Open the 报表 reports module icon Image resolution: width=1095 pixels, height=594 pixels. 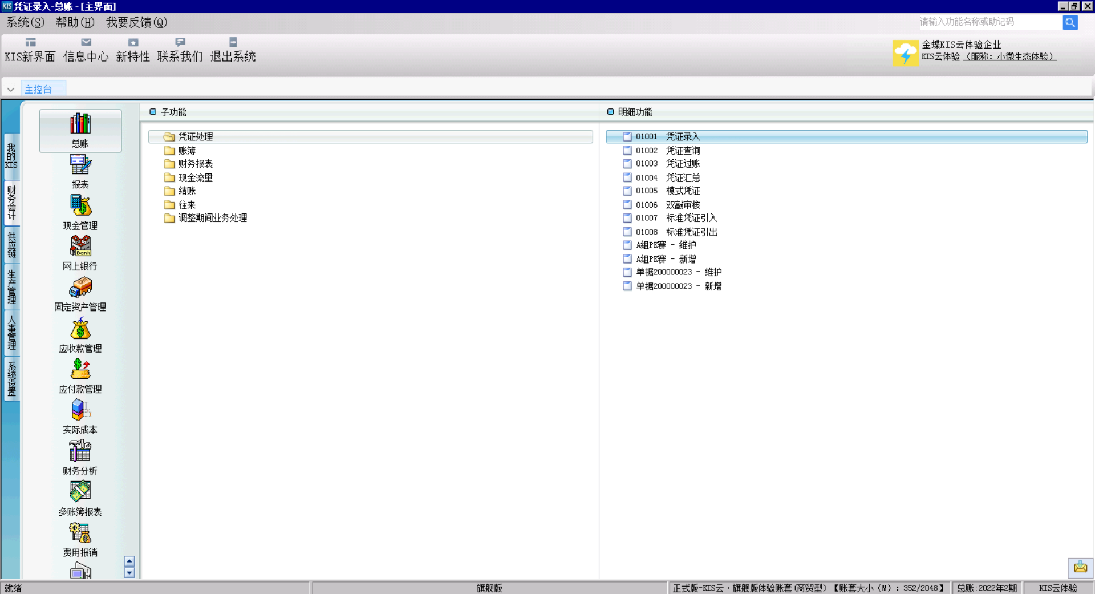80,165
